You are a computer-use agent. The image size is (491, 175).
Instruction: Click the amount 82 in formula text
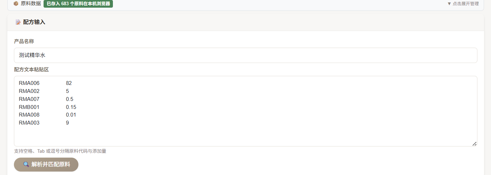pyautogui.click(x=69, y=83)
